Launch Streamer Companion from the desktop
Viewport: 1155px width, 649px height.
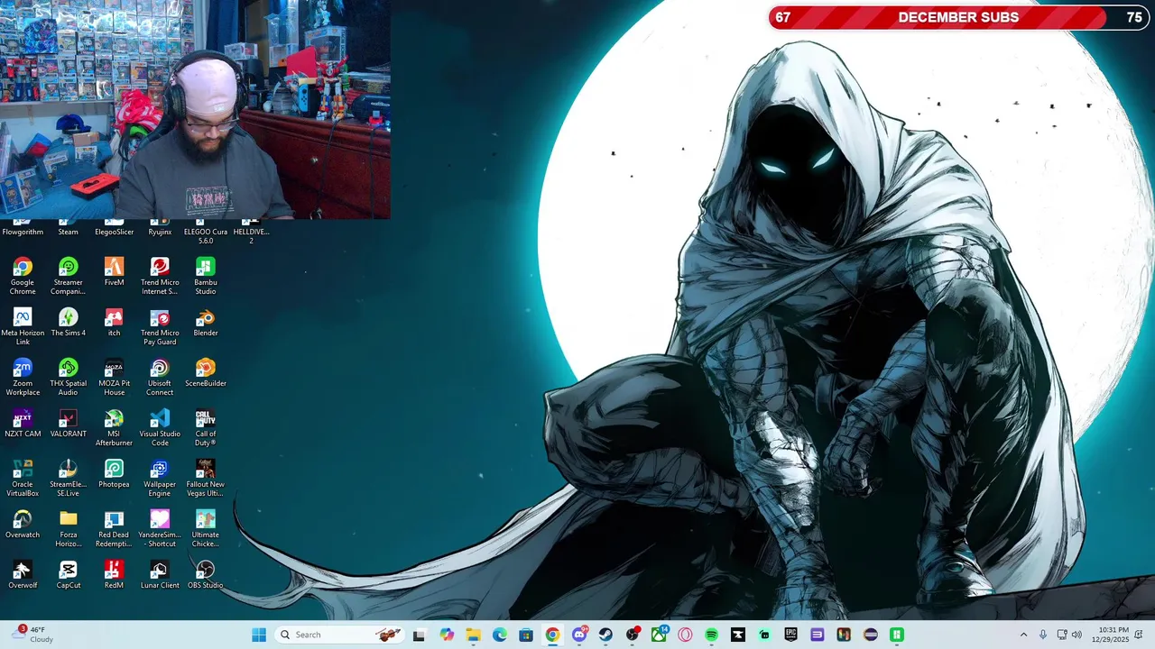pyautogui.click(x=68, y=276)
